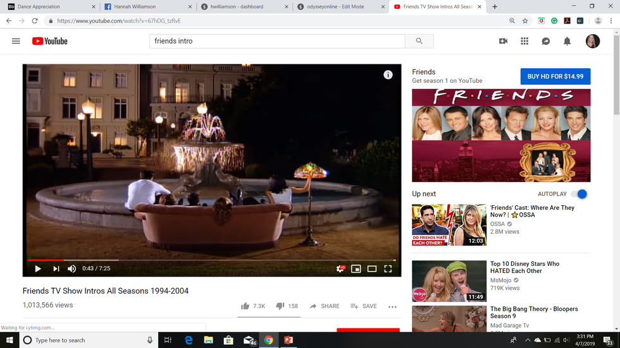Open Big Bang Theory Bloopers title link

click(x=534, y=313)
